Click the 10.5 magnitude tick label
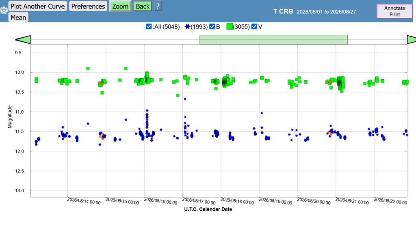The height and width of the screenshot is (228, 416). point(19,92)
